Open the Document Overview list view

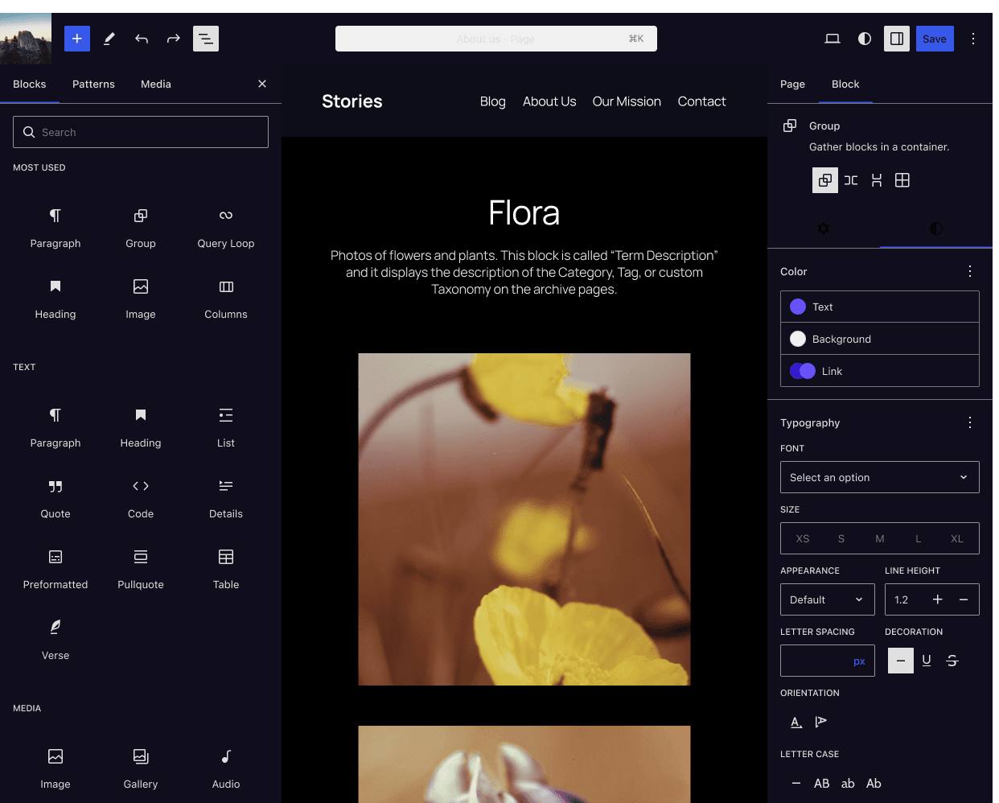coord(206,39)
